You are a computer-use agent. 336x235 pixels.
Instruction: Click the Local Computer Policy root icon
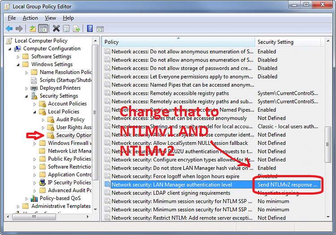coord(9,41)
